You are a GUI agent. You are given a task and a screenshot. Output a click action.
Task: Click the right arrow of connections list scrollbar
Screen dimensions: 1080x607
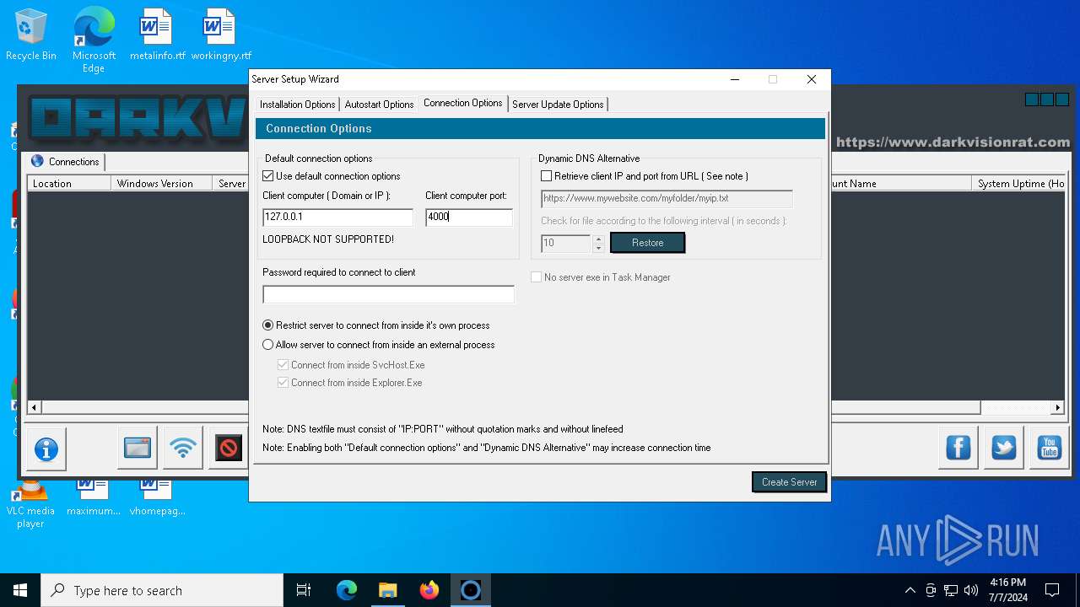click(1057, 407)
